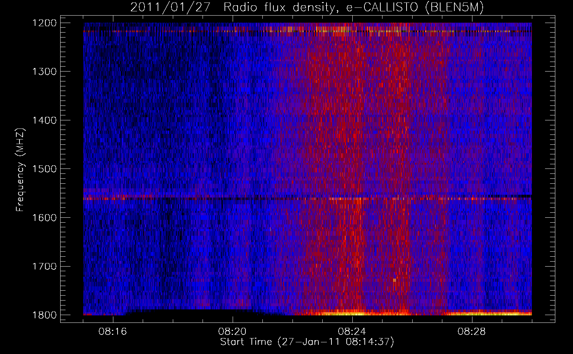The image size is (573, 354).
Task: Select the '1800' frequency axis label
Action: (44, 315)
